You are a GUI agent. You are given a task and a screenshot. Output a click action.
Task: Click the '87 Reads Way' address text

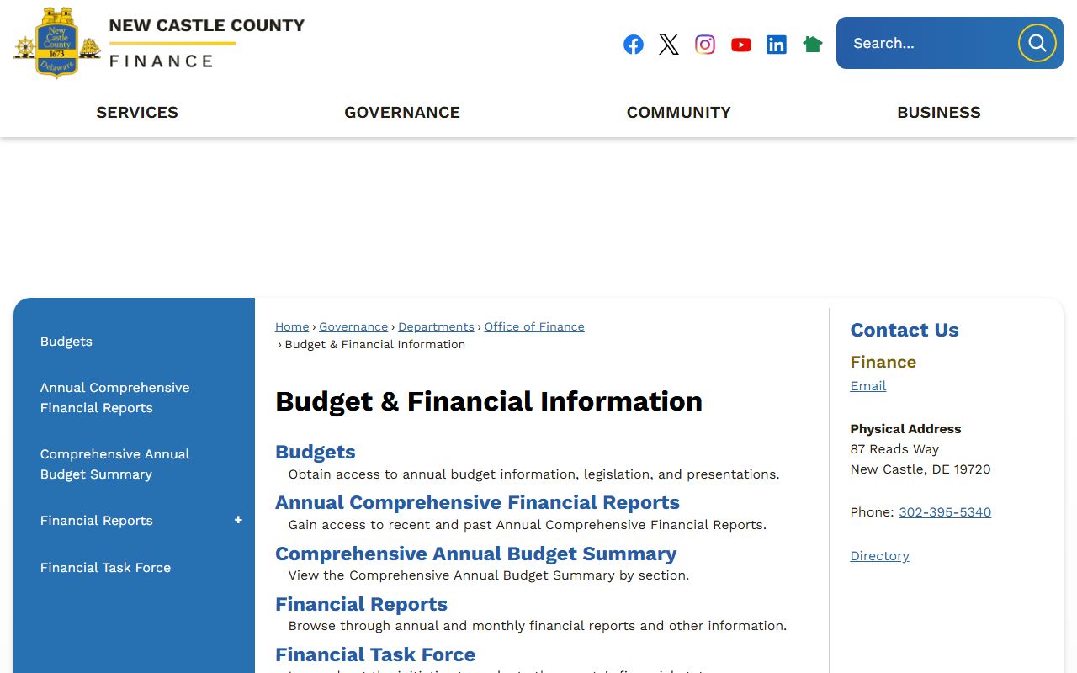point(894,449)
